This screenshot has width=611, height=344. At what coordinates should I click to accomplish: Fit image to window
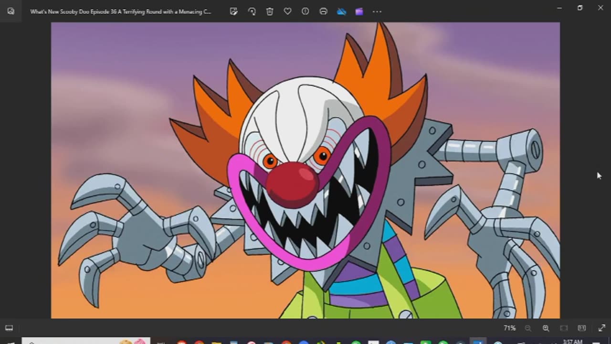[564, 328]
